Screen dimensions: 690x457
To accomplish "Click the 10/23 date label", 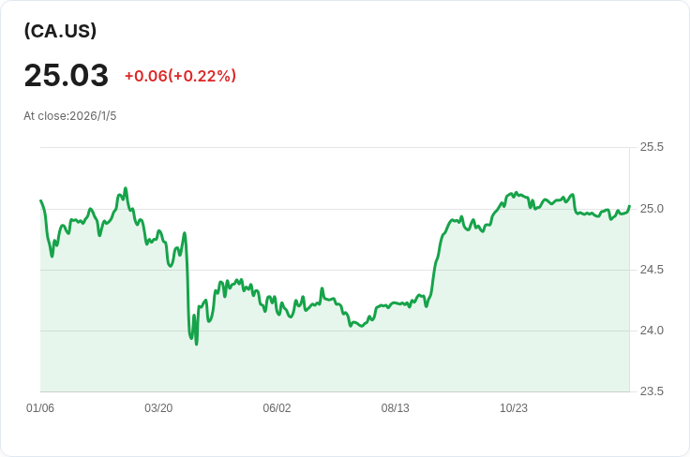I will tap(513, 408).
